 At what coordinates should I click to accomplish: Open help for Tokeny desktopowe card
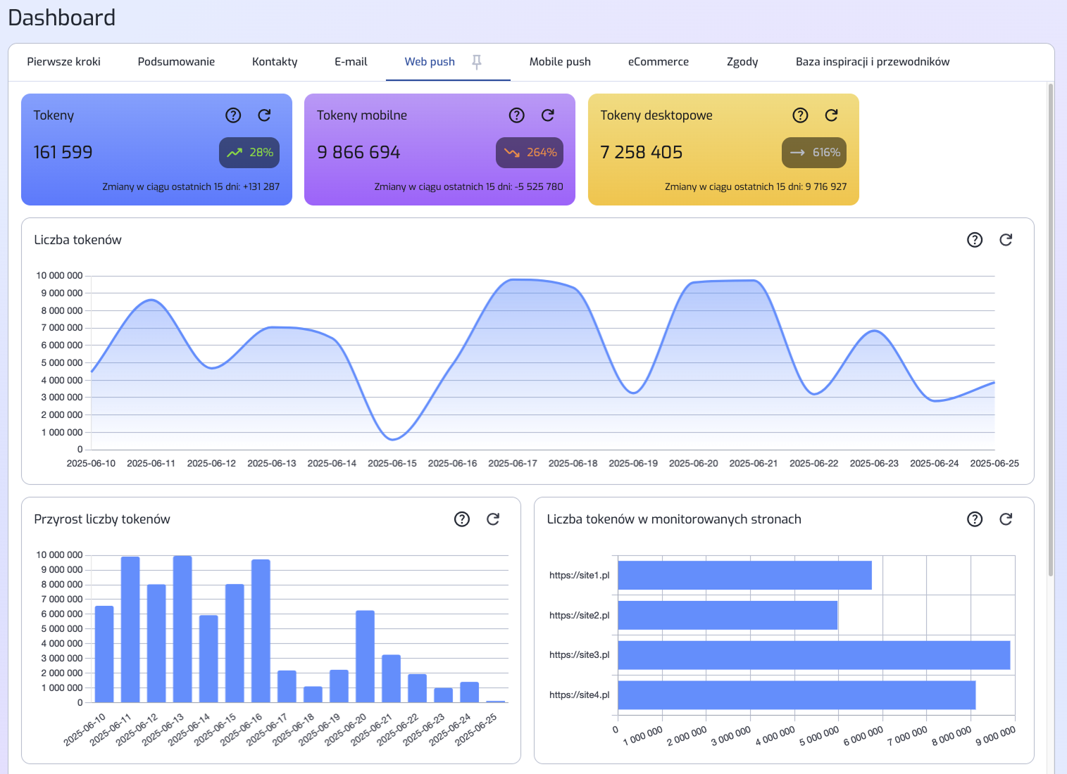(x=800, y=115)
